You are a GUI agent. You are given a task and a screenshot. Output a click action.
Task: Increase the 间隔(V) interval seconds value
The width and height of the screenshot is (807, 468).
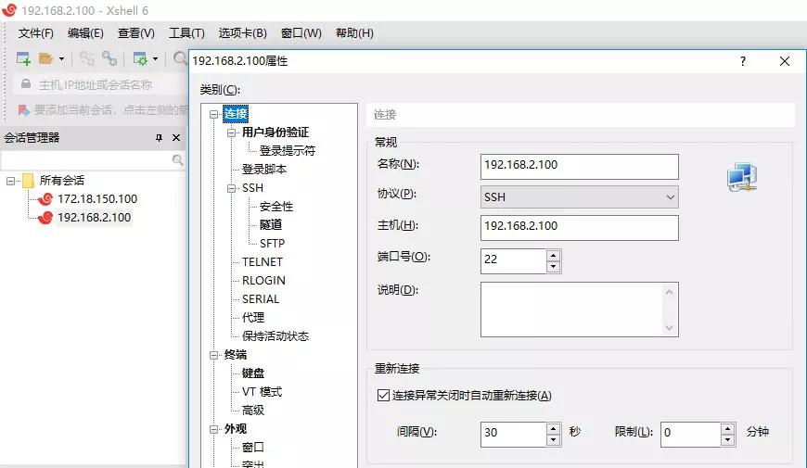[x=553, y=428]
